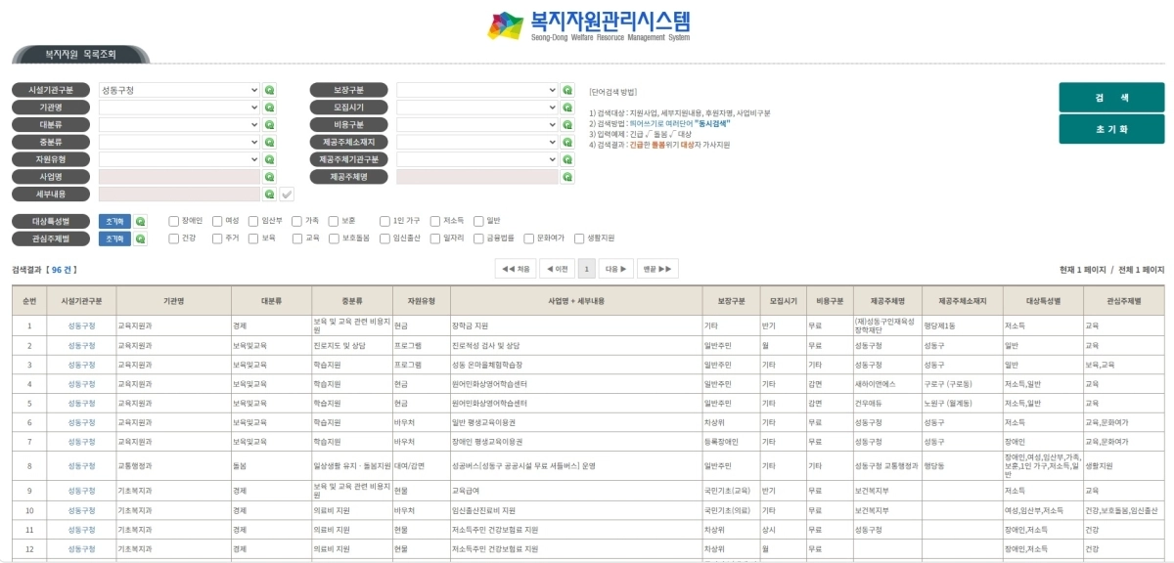Click the green reset icon beside 자원유형 dropdown
1174x563 pixels.
pos(270,159)
